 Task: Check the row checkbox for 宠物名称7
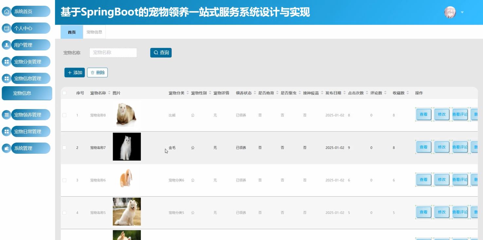pyautogui.click(x=64, y=148)
